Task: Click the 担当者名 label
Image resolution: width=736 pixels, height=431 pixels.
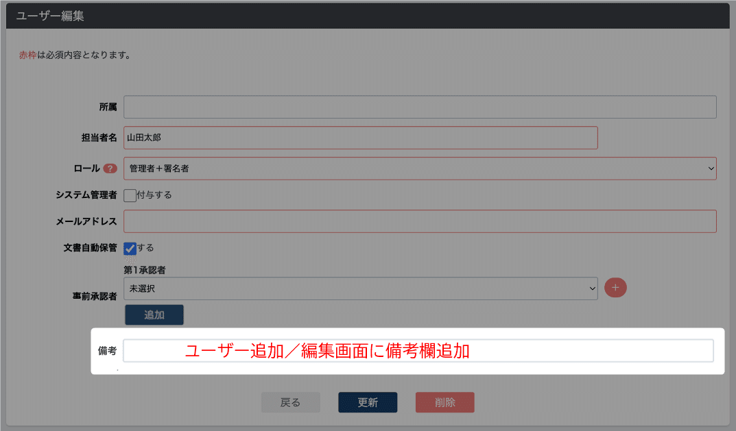Action: coord(99,138)
